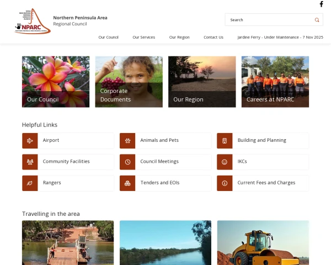Click the NPARC logo to go home
Viewport: 331px width, 265px height.
[33, 22]
